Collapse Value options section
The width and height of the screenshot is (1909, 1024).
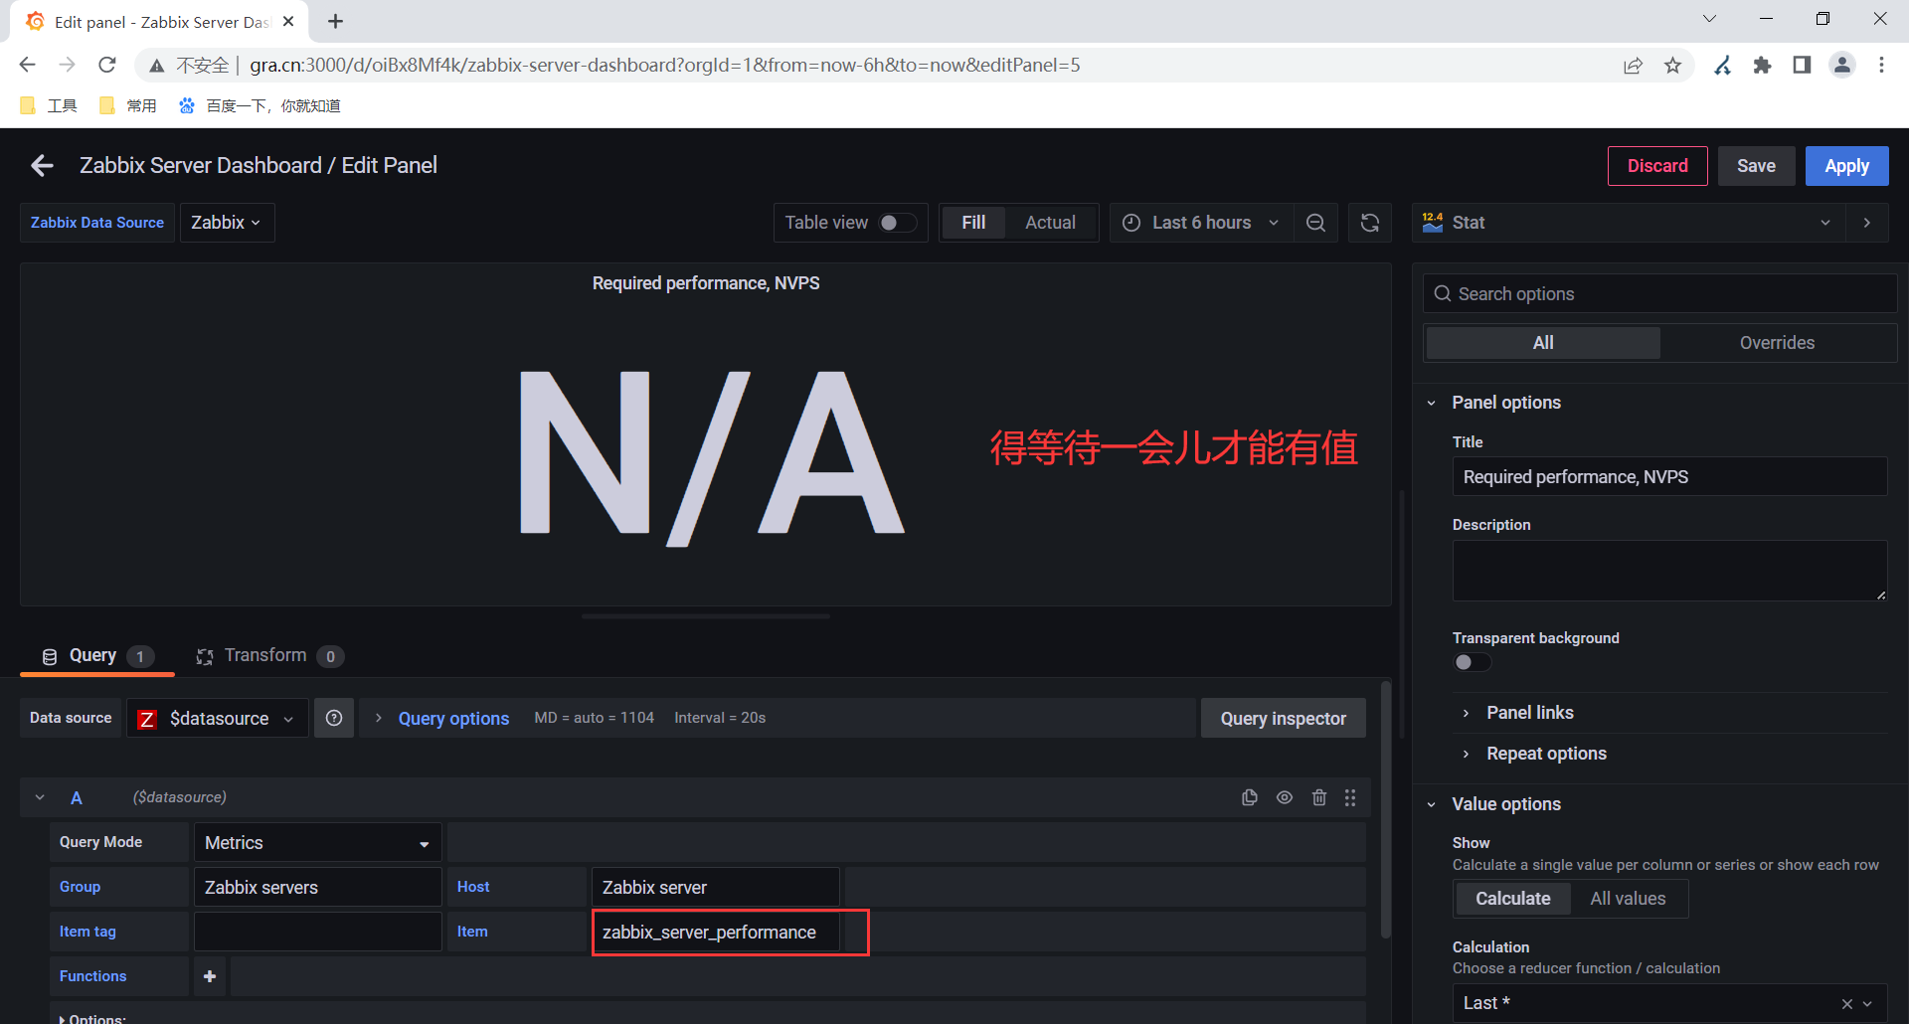coord(1505,804)
